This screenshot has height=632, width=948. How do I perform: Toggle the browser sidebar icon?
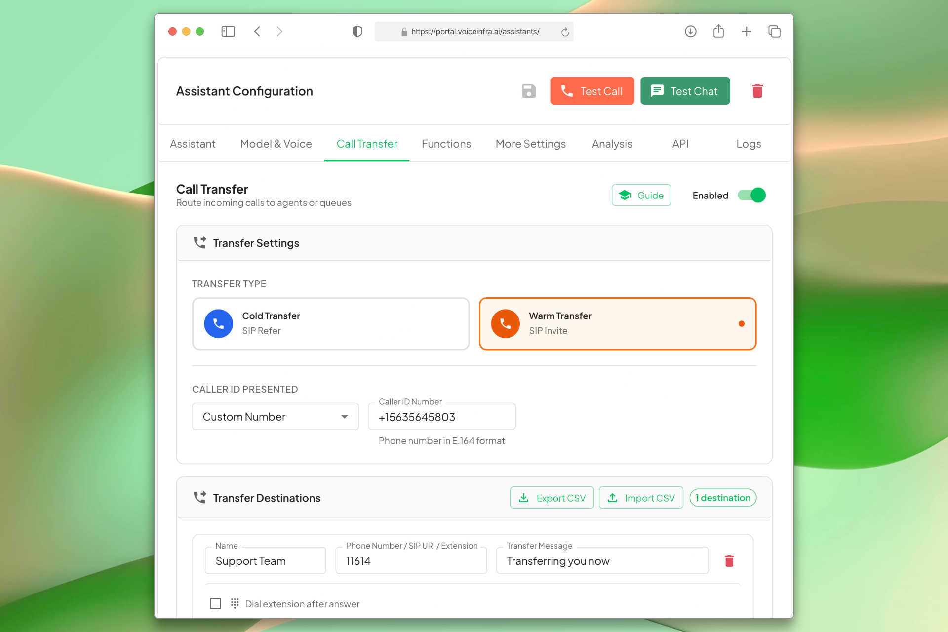pyautogui.click(x=228, y=32)
